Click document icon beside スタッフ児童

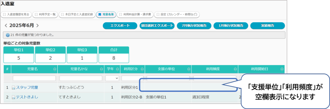tap(13, 88)
